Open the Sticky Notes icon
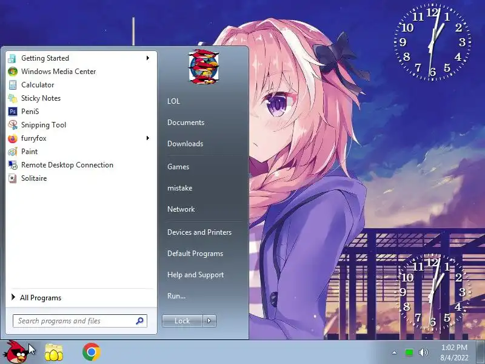Image resolution: width=485 pixels, height=364 pixels. click(x=12, y=98)
